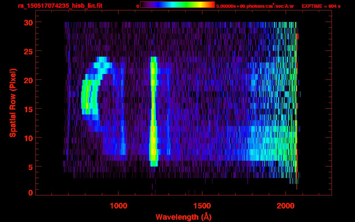The width and height of the screenshot is (355, 222).
Task: Click the 5 tick label on spatial axis
Action: (30, 167)
